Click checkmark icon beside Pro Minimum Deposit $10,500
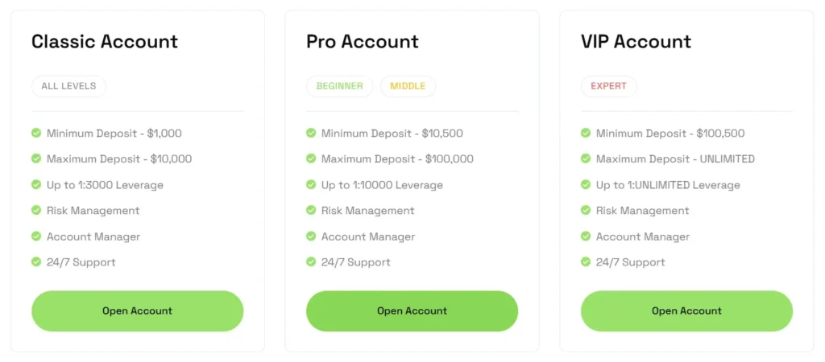The width and height of the screenshot is (825, 362). point(311,133)
